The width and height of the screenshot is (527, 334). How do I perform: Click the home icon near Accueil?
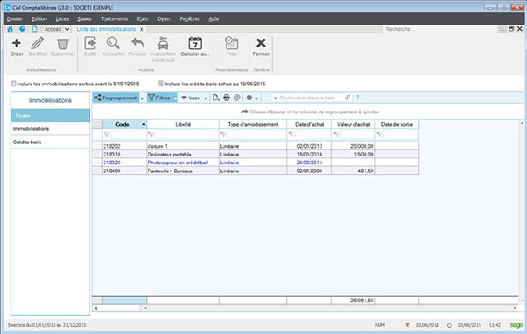pyautogui.click(x=10, y=29)
